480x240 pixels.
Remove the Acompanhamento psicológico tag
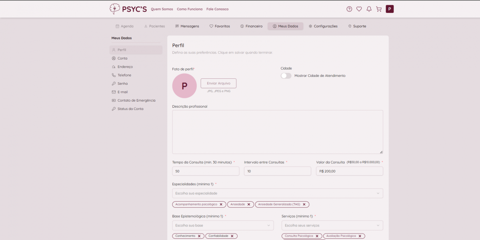coord(221,204)
